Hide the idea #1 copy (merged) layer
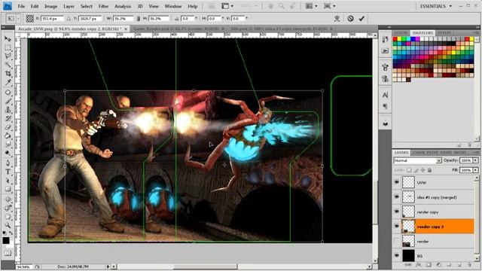 (x=397, y=197)
